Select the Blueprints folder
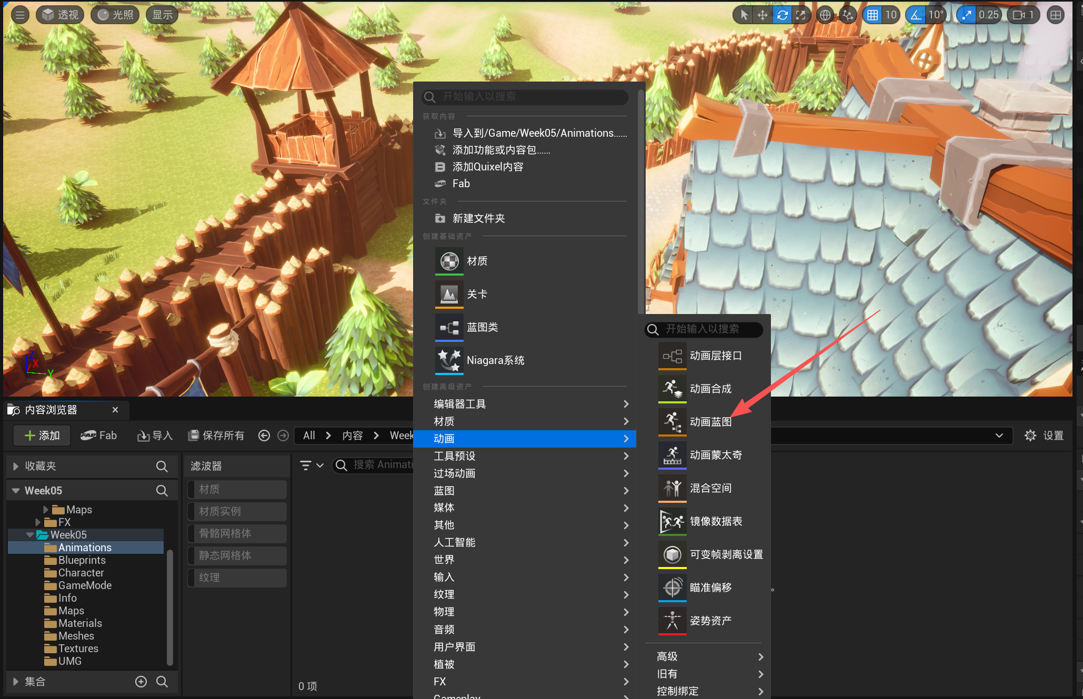 tap(82, 560)
